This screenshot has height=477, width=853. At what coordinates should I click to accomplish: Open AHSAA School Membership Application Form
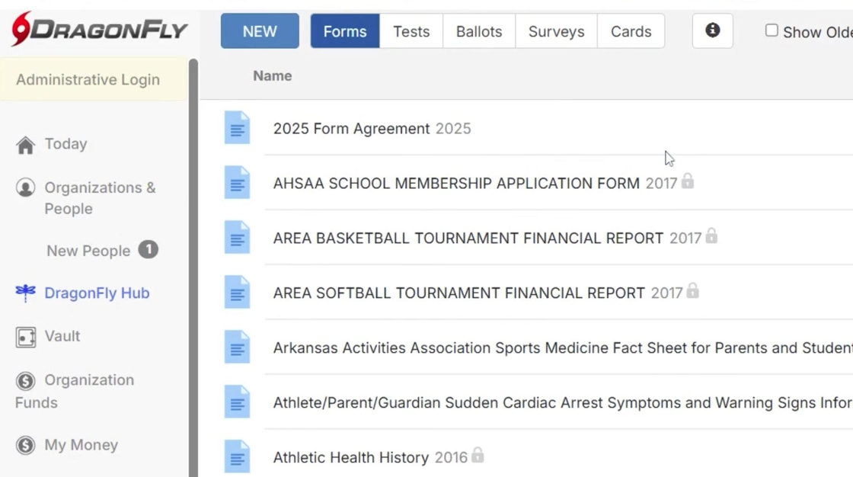tap(456, 183)
